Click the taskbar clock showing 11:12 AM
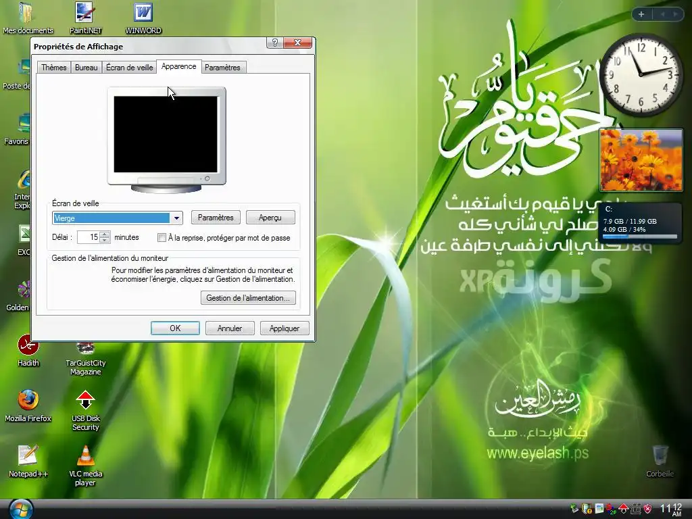Screen dimensions: 692x519 tap(671, 510)
